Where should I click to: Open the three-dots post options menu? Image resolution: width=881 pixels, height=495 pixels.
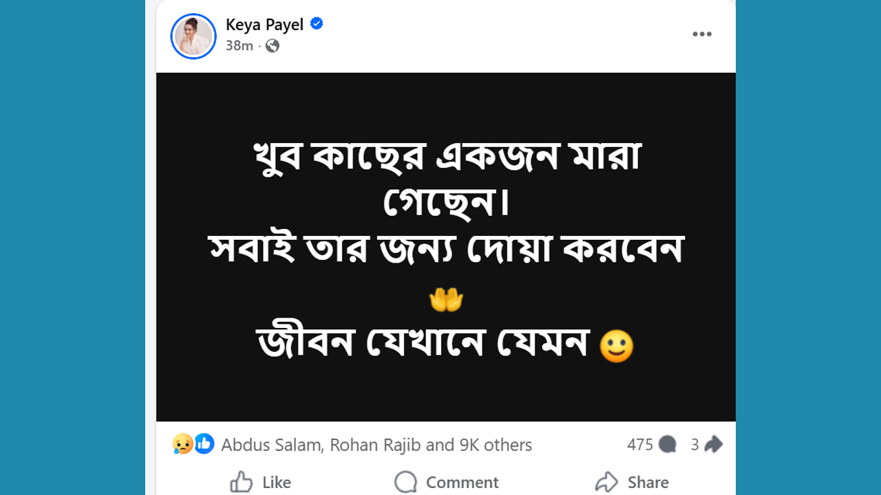coord(701,34)
